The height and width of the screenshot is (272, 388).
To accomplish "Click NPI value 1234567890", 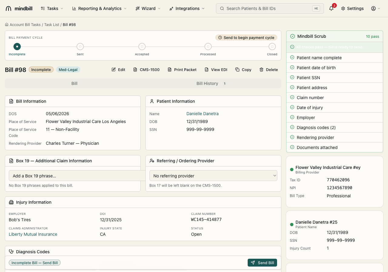I will (x=339, y=188).
